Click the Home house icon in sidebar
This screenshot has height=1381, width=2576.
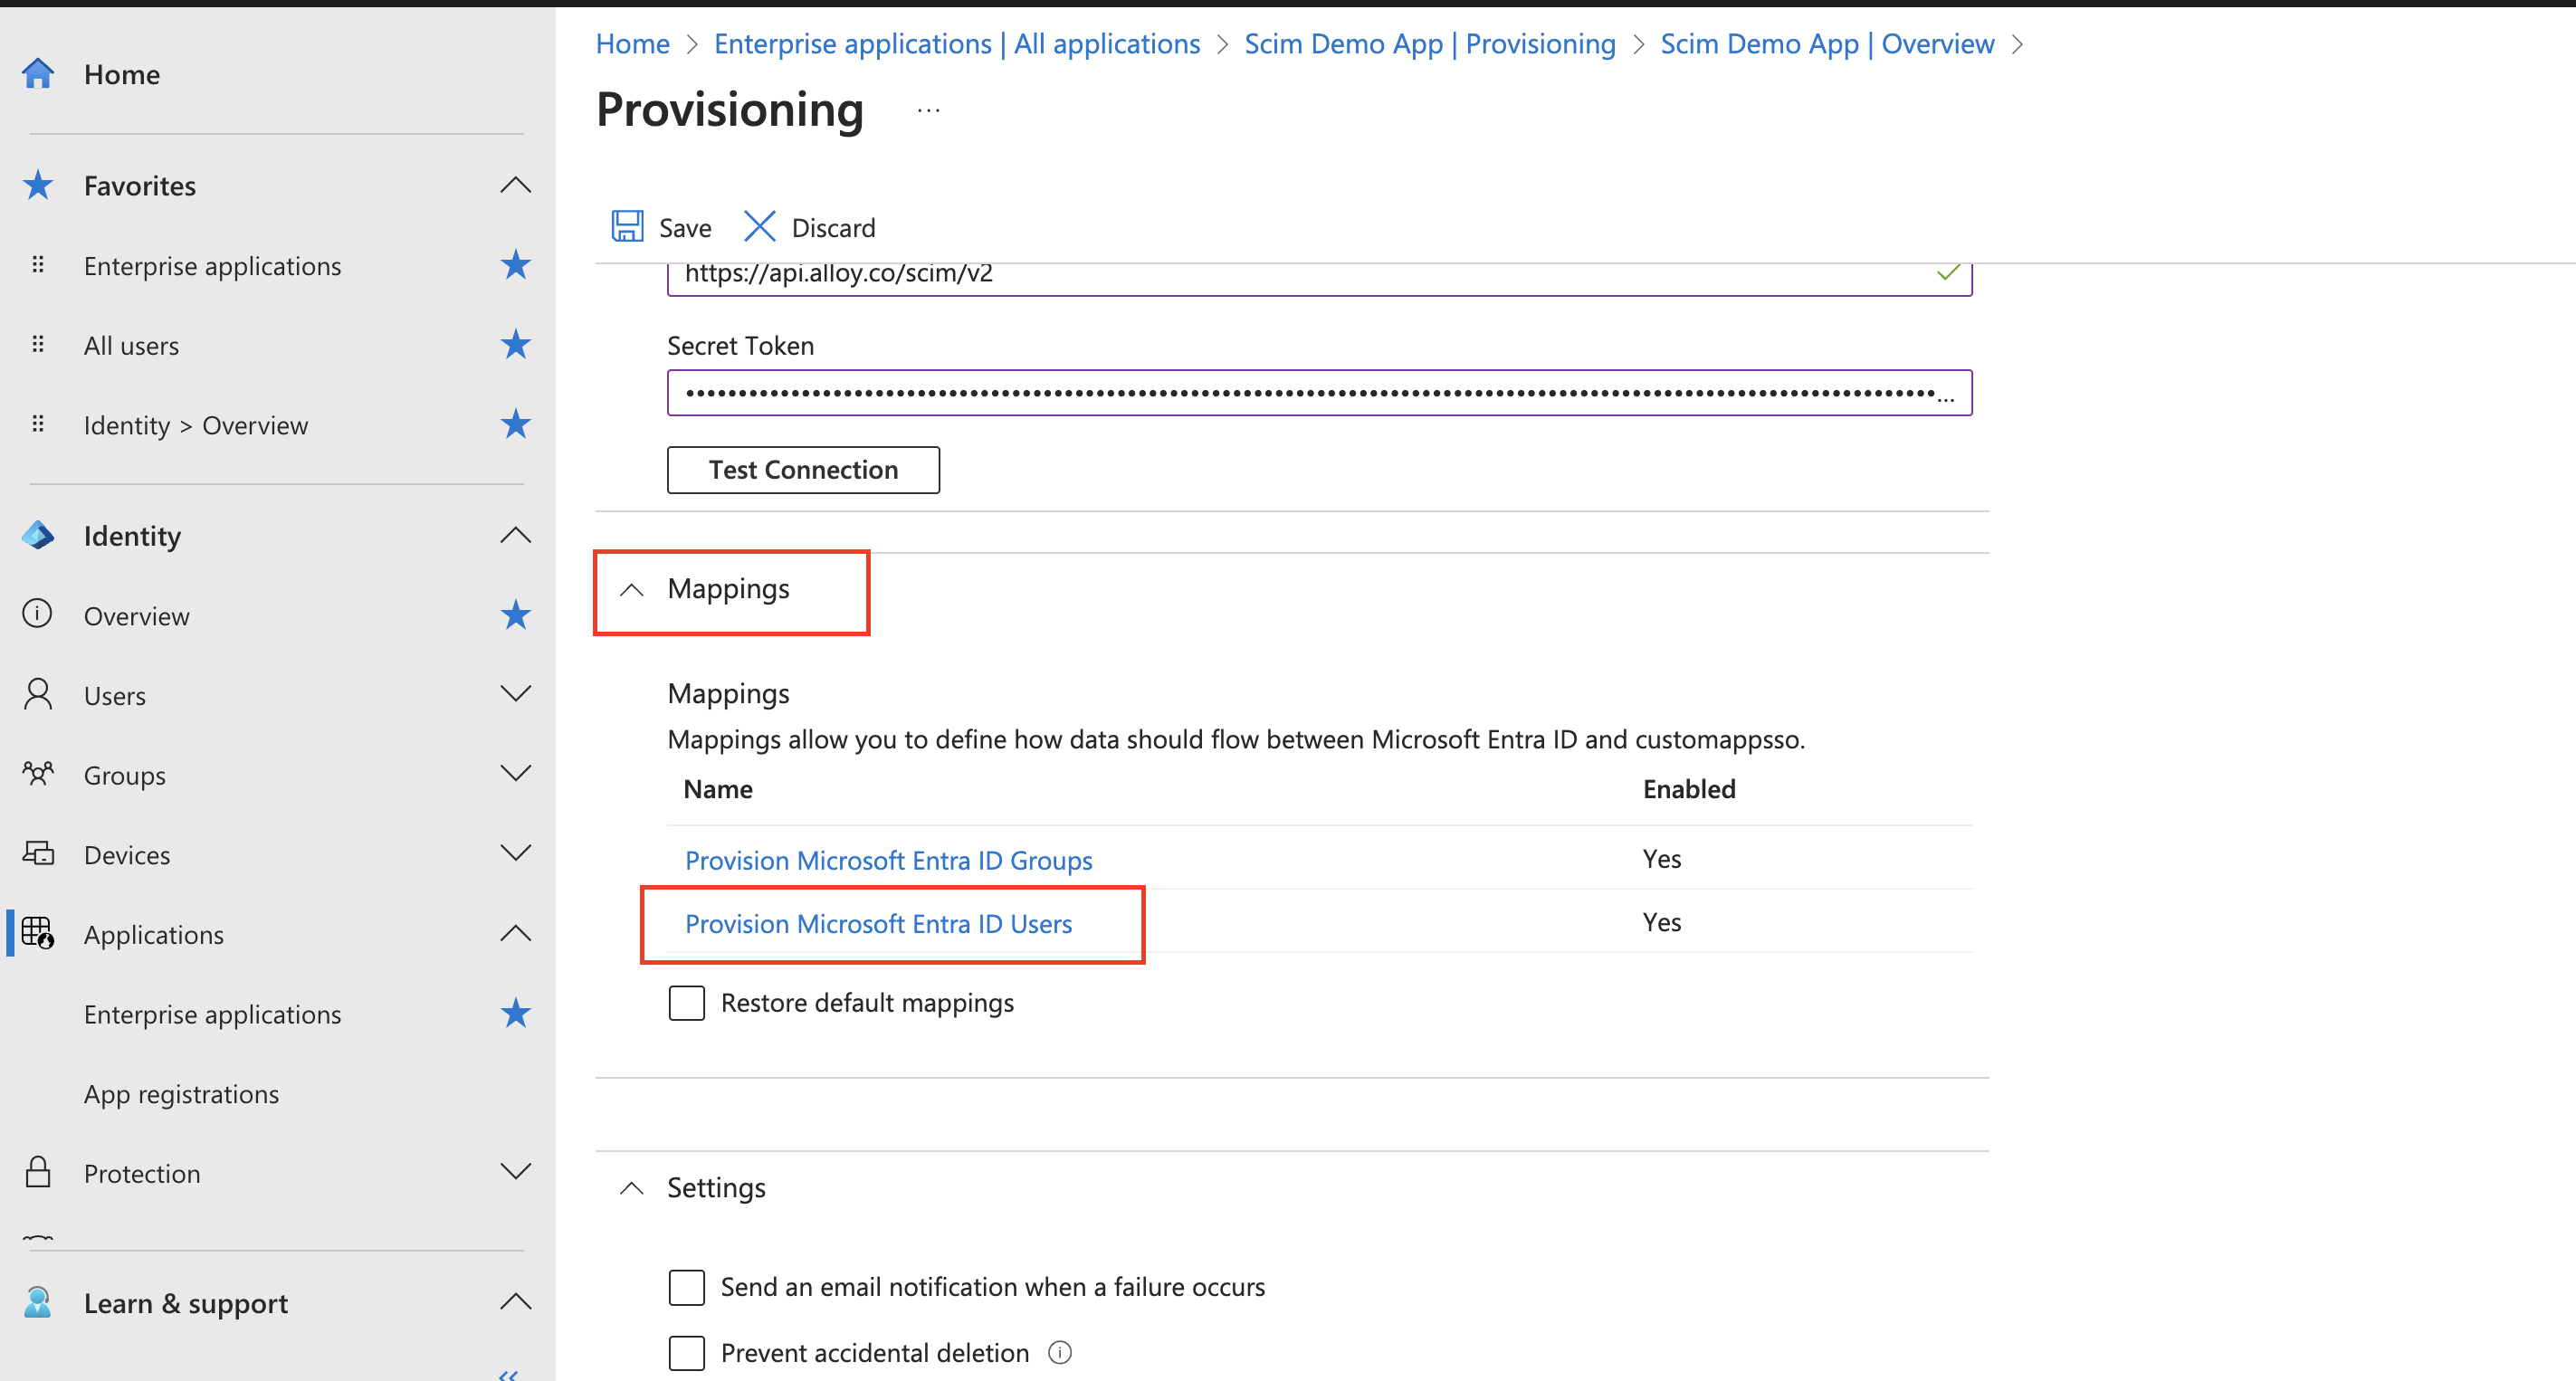pyautogui.click(x=38, y=74)
